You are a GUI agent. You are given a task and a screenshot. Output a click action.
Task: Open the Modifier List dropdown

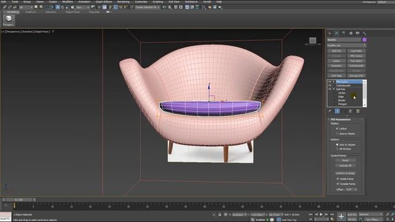[346, 46]
